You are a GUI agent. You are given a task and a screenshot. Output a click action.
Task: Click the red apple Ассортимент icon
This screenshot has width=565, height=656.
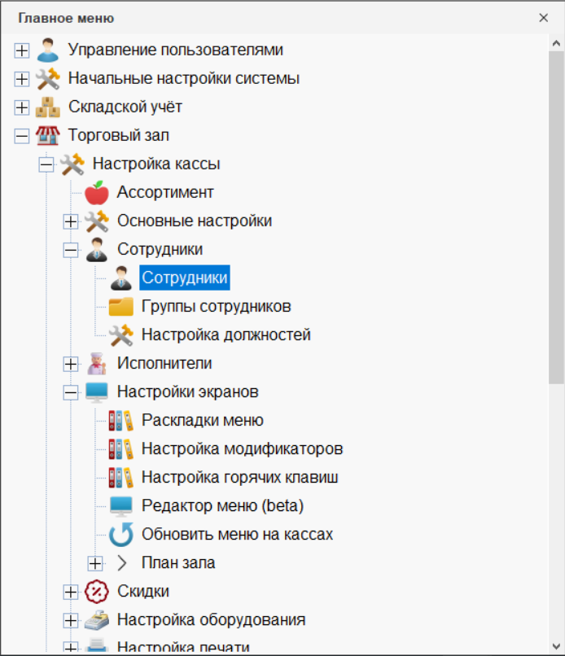96,193
